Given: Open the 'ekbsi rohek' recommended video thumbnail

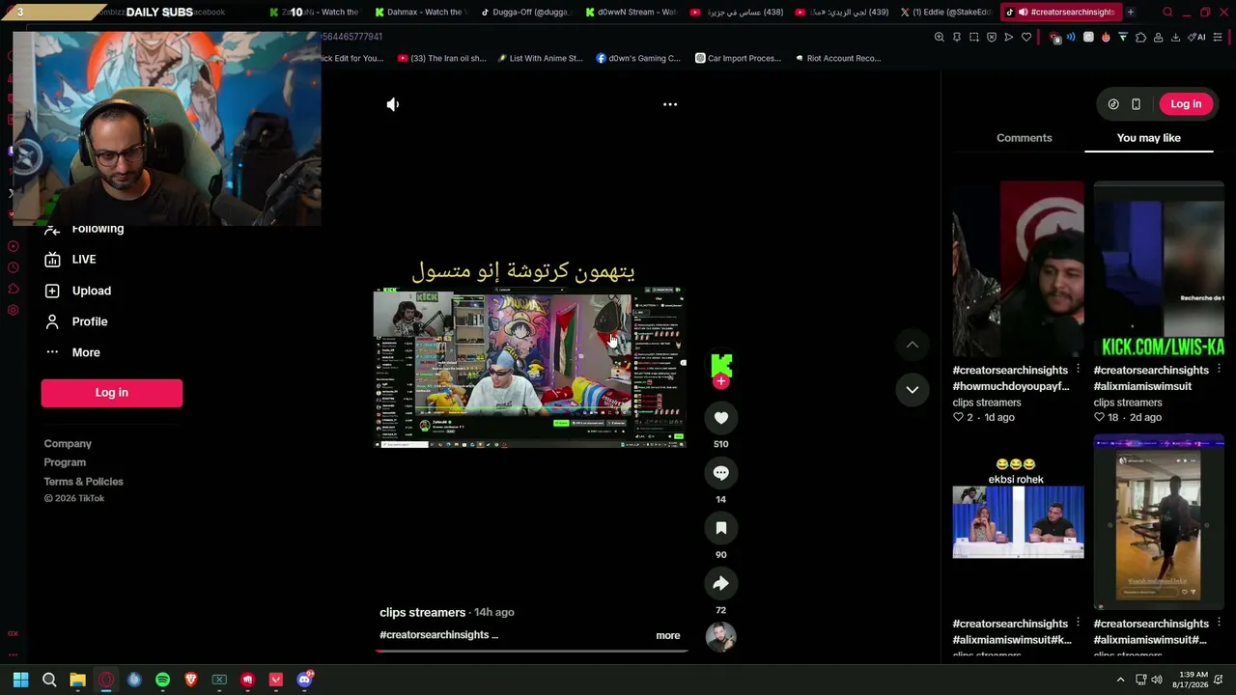Looking at the screenshot, I should 1019,522.
